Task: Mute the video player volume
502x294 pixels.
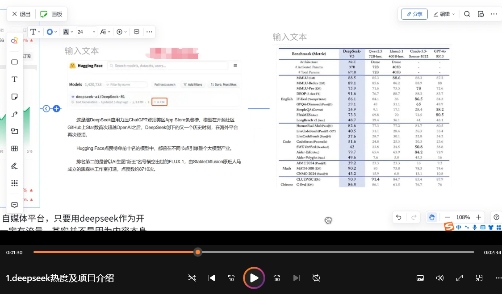Action: [x=440, y=278]
